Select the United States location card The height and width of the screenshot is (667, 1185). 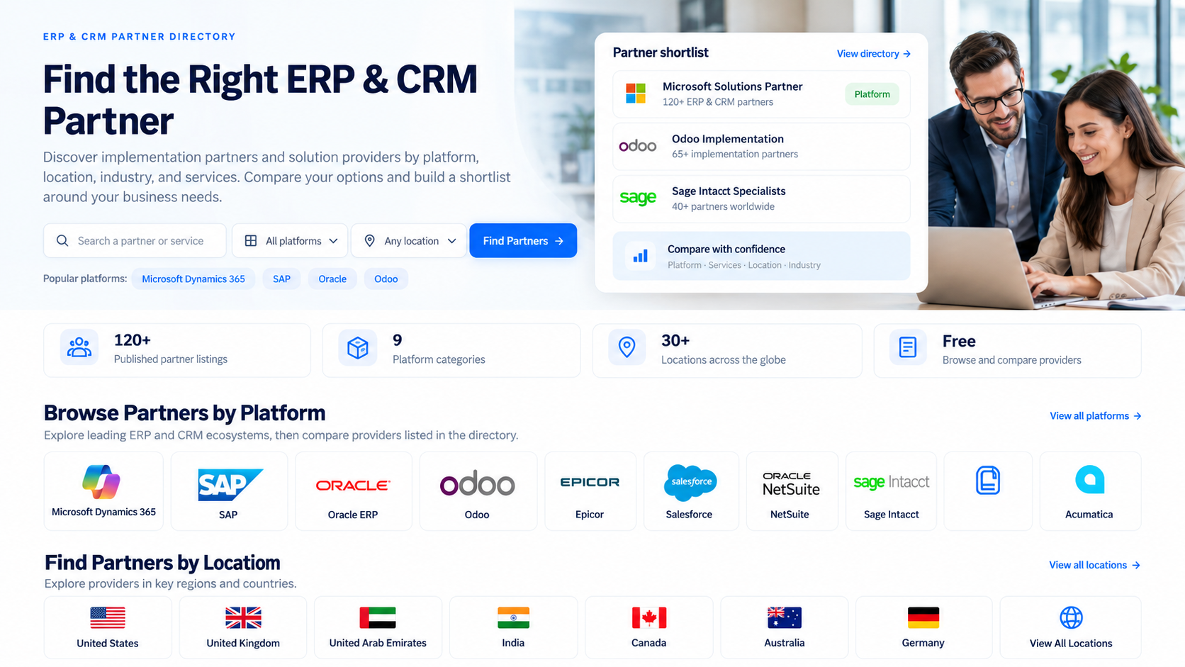(x=108, y=627)
